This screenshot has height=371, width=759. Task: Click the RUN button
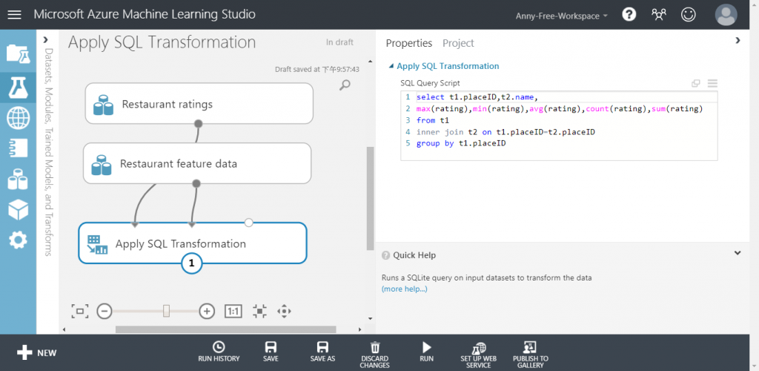[x=426, y=351]
